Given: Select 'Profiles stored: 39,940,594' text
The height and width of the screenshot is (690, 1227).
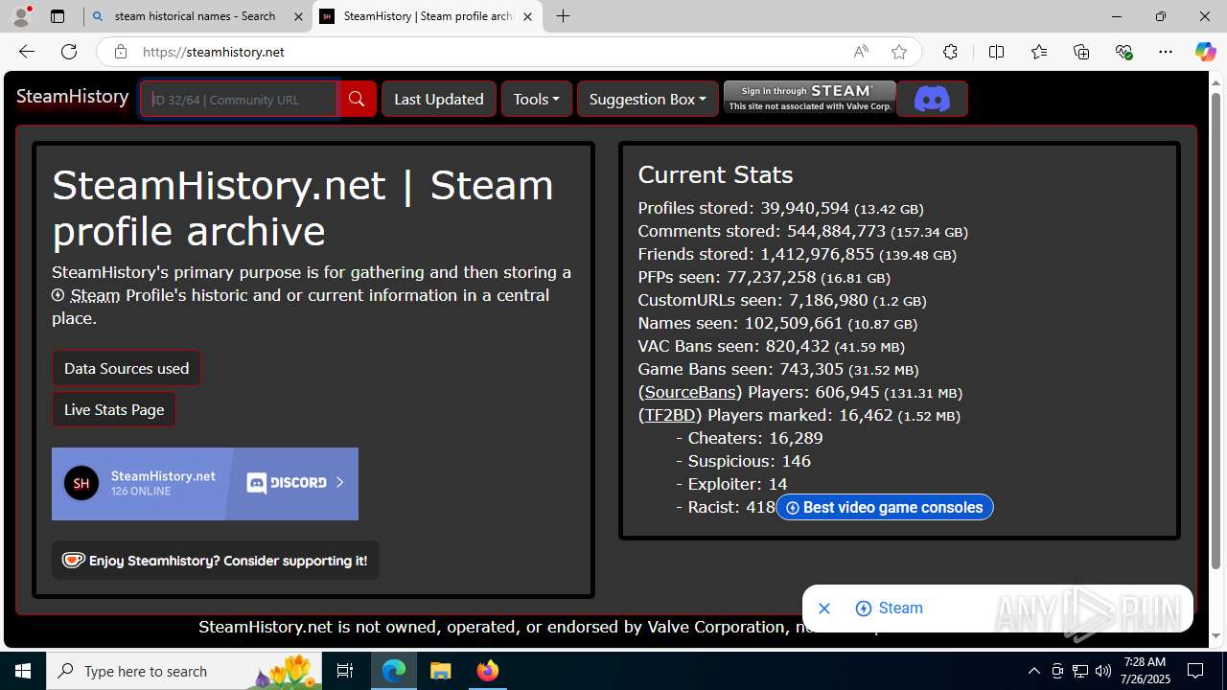Looking at the screenshot, I should tap(744, 208).
